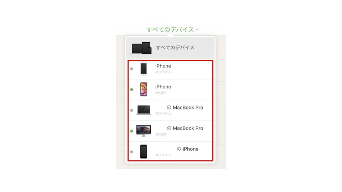
Task: Choose the の MacBook Pro seen 1分以内
Action: 170,131
